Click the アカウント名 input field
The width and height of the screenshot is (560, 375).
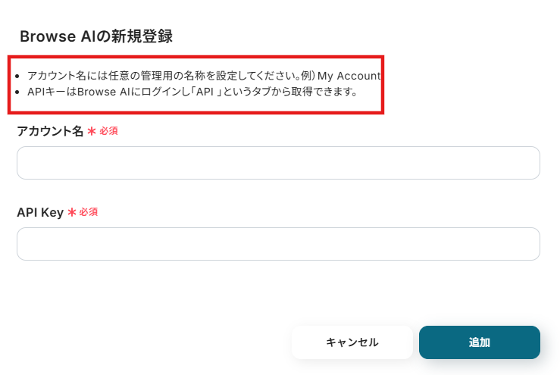click(278, 163)
